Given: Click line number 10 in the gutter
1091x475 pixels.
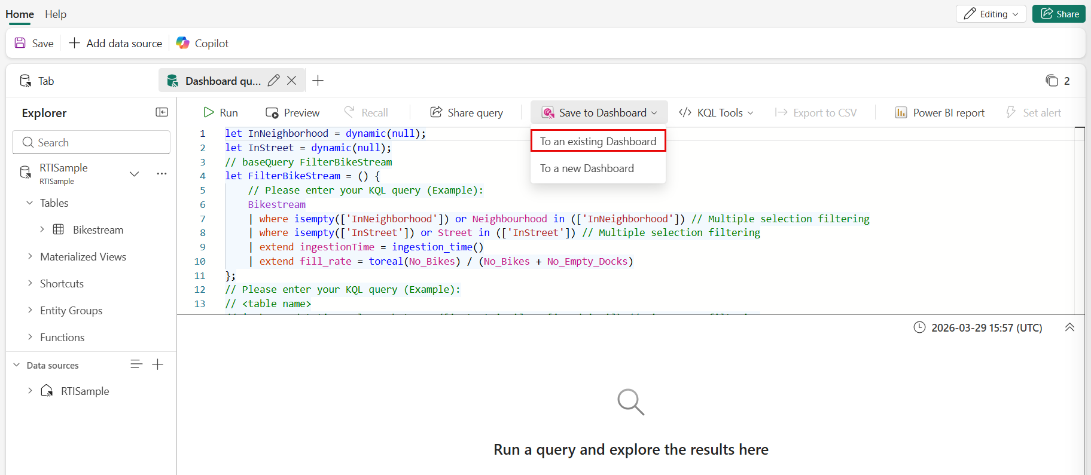Looking at the screenshot, I should [200, 261].
